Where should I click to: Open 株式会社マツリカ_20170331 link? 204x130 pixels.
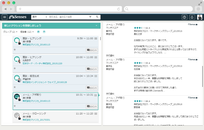(36, 120)
